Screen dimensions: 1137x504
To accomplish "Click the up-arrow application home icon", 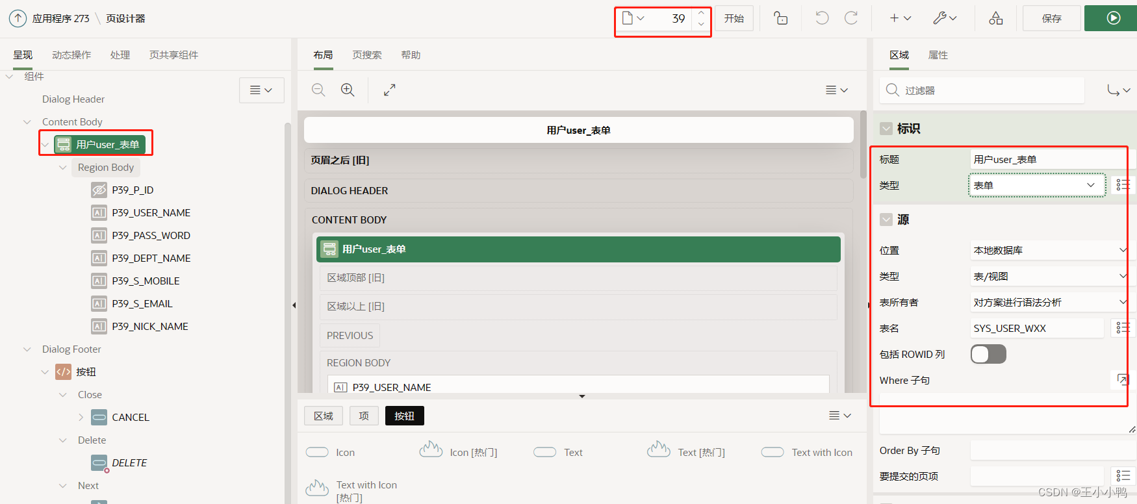I will 18,18.
